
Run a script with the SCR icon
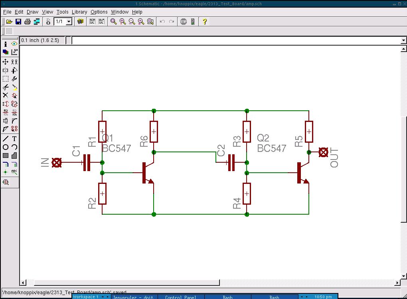point(92,22)
